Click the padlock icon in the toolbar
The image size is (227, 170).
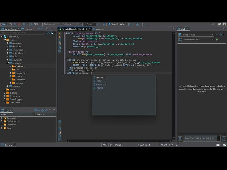[x=104, y=24]
